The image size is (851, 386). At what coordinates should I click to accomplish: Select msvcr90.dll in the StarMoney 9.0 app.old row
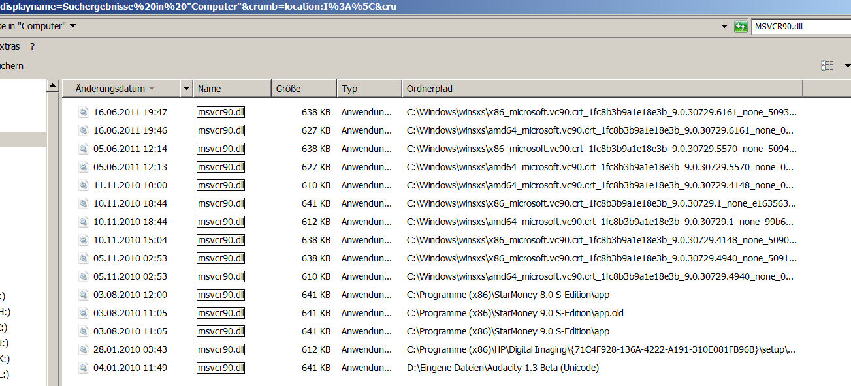(221, 313)
